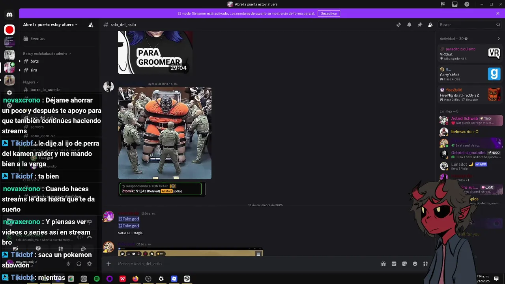
Task: Start an activity in voice controls
Action: tap(61, 248)
